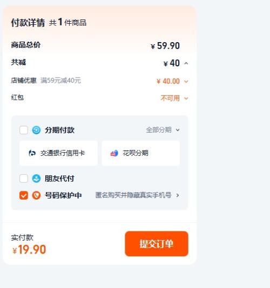Tick the 分期付款 installment checkbox
The height and width of the screenshot is (288, 270).
pyautogui.click(x=24, y=130)
